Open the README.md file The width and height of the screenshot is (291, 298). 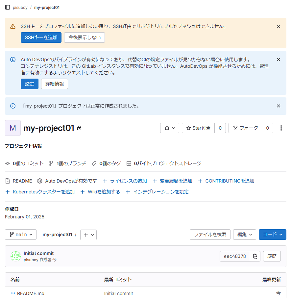point(31,293)
